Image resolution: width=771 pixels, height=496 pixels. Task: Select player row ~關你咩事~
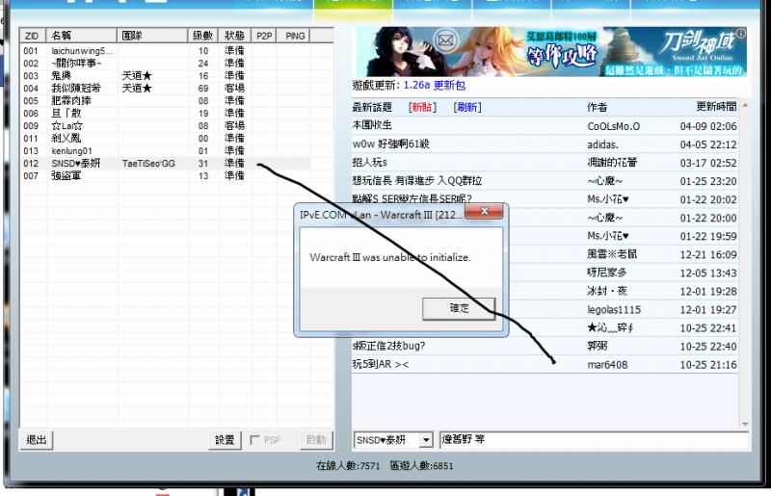coord(165,64)
